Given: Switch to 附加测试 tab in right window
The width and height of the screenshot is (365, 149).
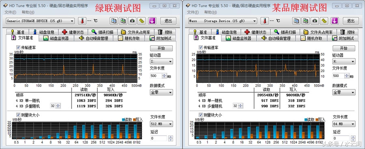Looking at the screenshot, I should 343,38.
